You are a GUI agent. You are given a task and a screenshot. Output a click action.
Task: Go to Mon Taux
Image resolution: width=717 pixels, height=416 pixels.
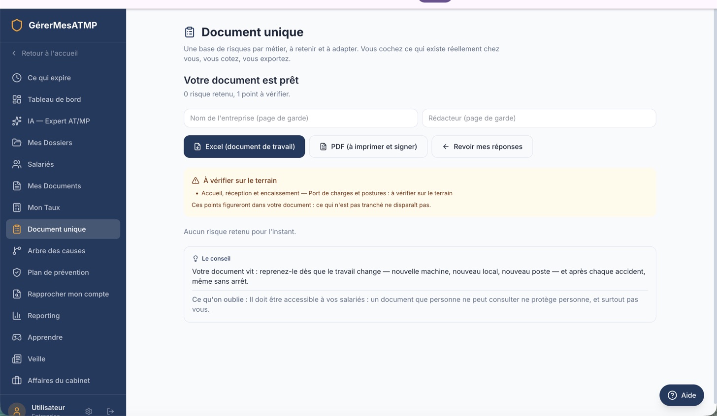63,208
